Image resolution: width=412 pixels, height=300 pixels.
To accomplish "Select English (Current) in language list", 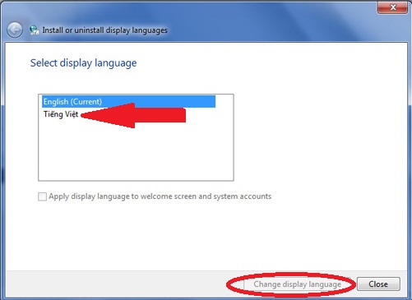I will point(129,101).
